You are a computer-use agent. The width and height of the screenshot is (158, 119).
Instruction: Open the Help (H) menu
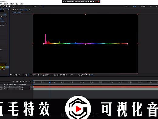pyautogui.click(x=22, y=4)
